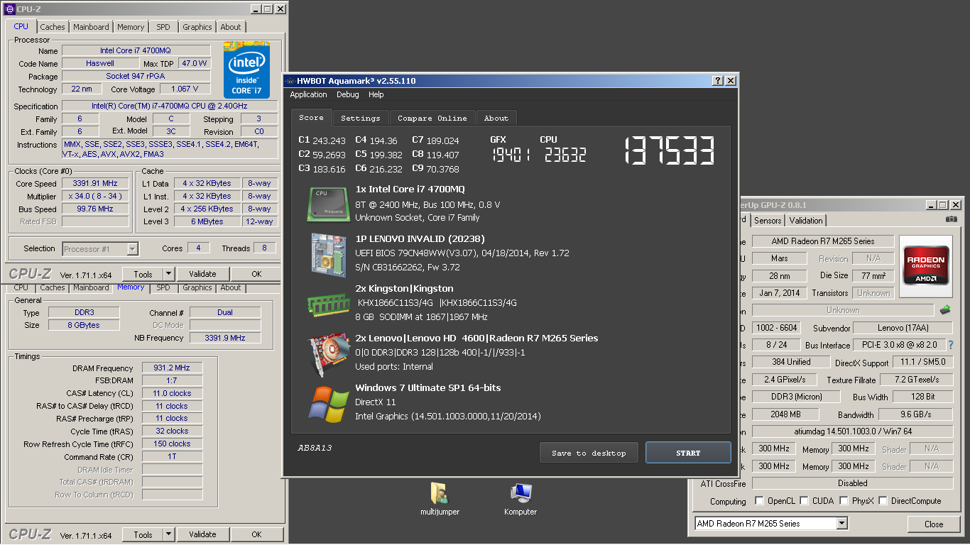Click Tools button in lower CPU-Z window

coord(143,534)
